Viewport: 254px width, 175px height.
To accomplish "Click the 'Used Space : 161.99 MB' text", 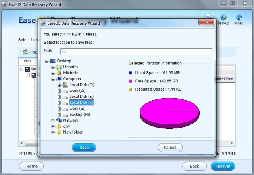I will point(158,73).
